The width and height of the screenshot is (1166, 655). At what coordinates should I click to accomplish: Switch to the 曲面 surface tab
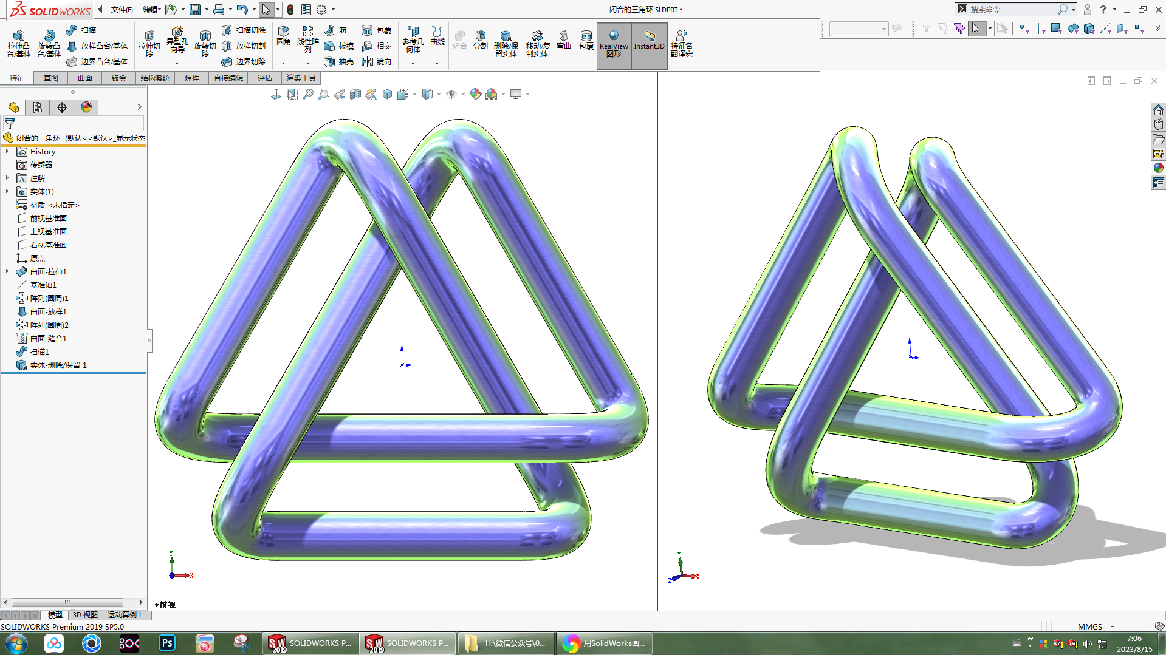(85, 78)
